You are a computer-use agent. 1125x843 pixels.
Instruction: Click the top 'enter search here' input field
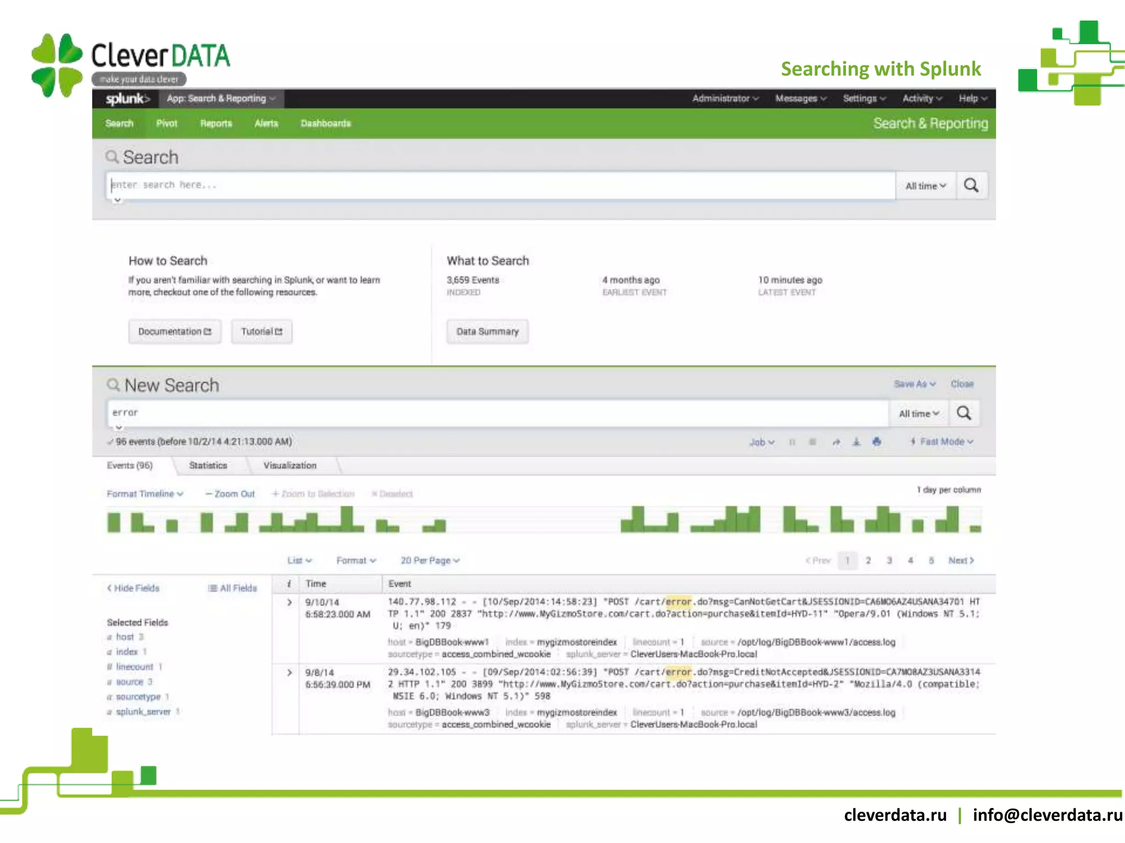[500, 186]
